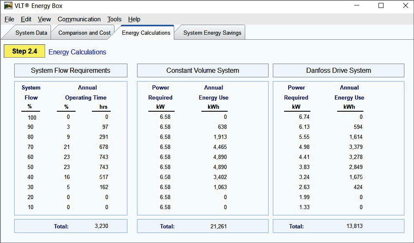Switch to Comparison and Cost tab
This screenshot has height=243, width=414.
pos(84,33)
